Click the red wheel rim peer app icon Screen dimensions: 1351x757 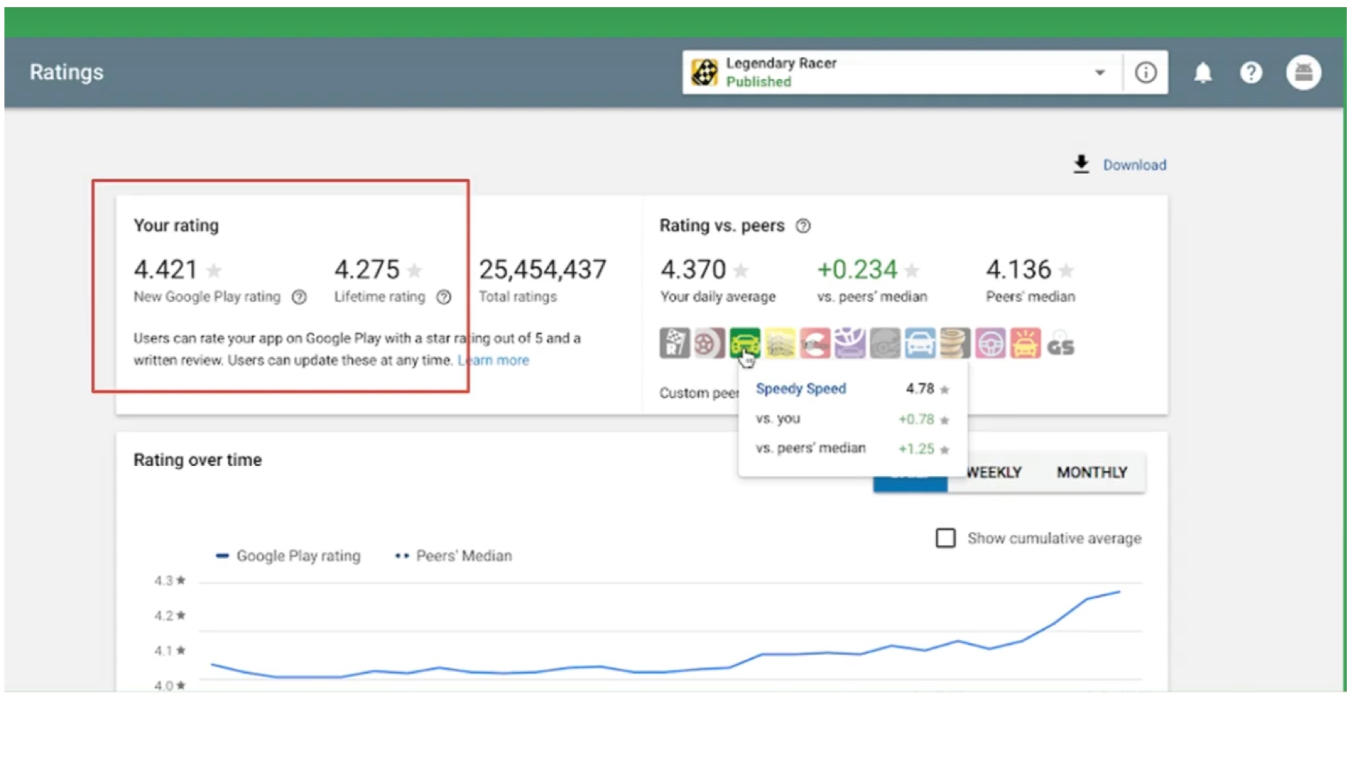(x=709, y=343)
